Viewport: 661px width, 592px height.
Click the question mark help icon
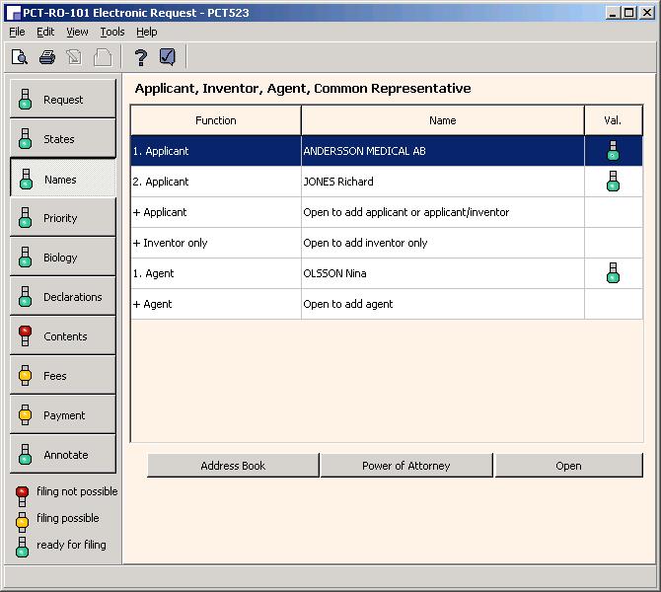tap(141, 57)
